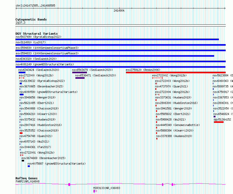Click esv2722004 (Wong2012b) label
Image resolution: width=233 pixels, height=194 pixels.
[172, 92]
